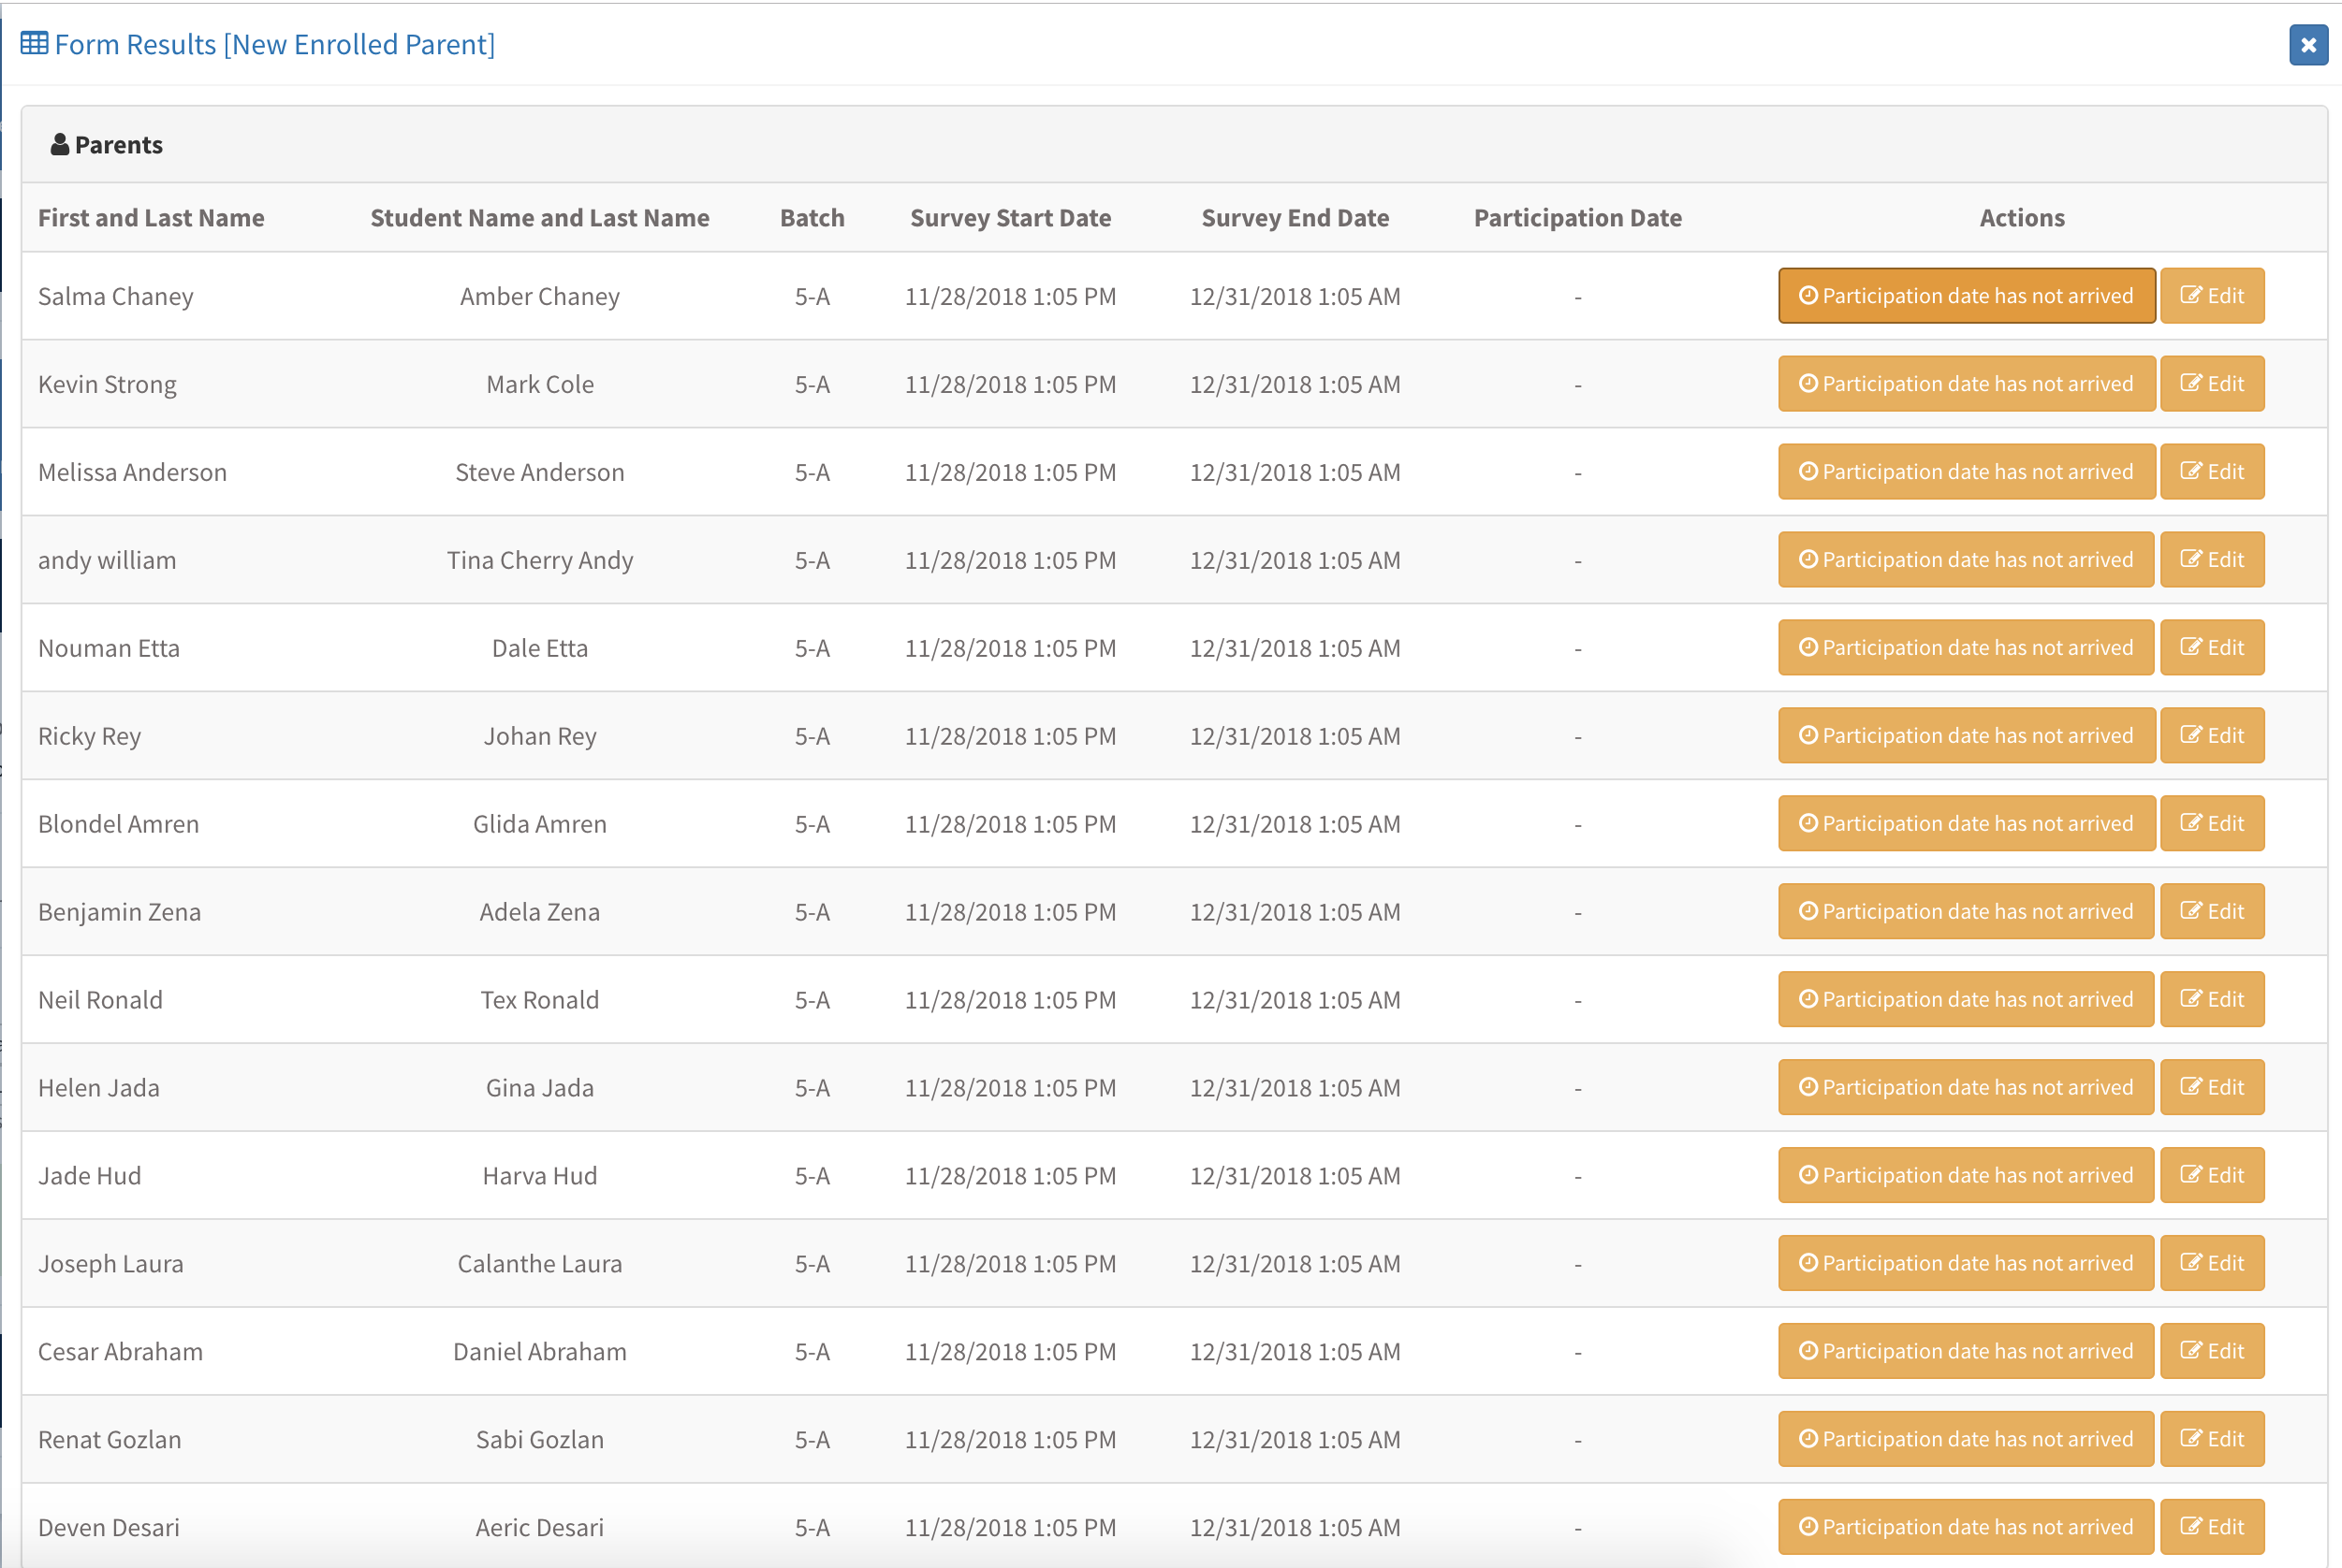Screen dimensions: 2342x1568
Task: Click the Survey Start Date header
Action: (x=1010, y=218)
